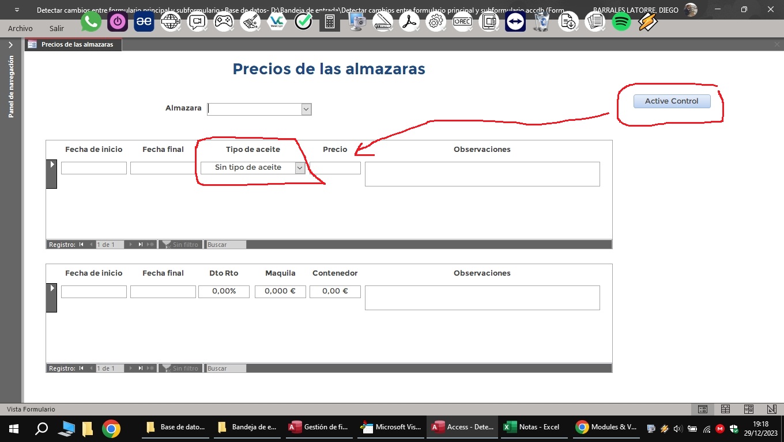This screenshot has width=784, height=442.
Task: Click the green checkmark icon
Action: click(303, 22)
